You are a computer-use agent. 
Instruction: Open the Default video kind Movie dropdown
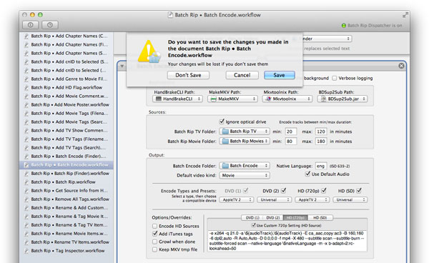coord(245,176)
